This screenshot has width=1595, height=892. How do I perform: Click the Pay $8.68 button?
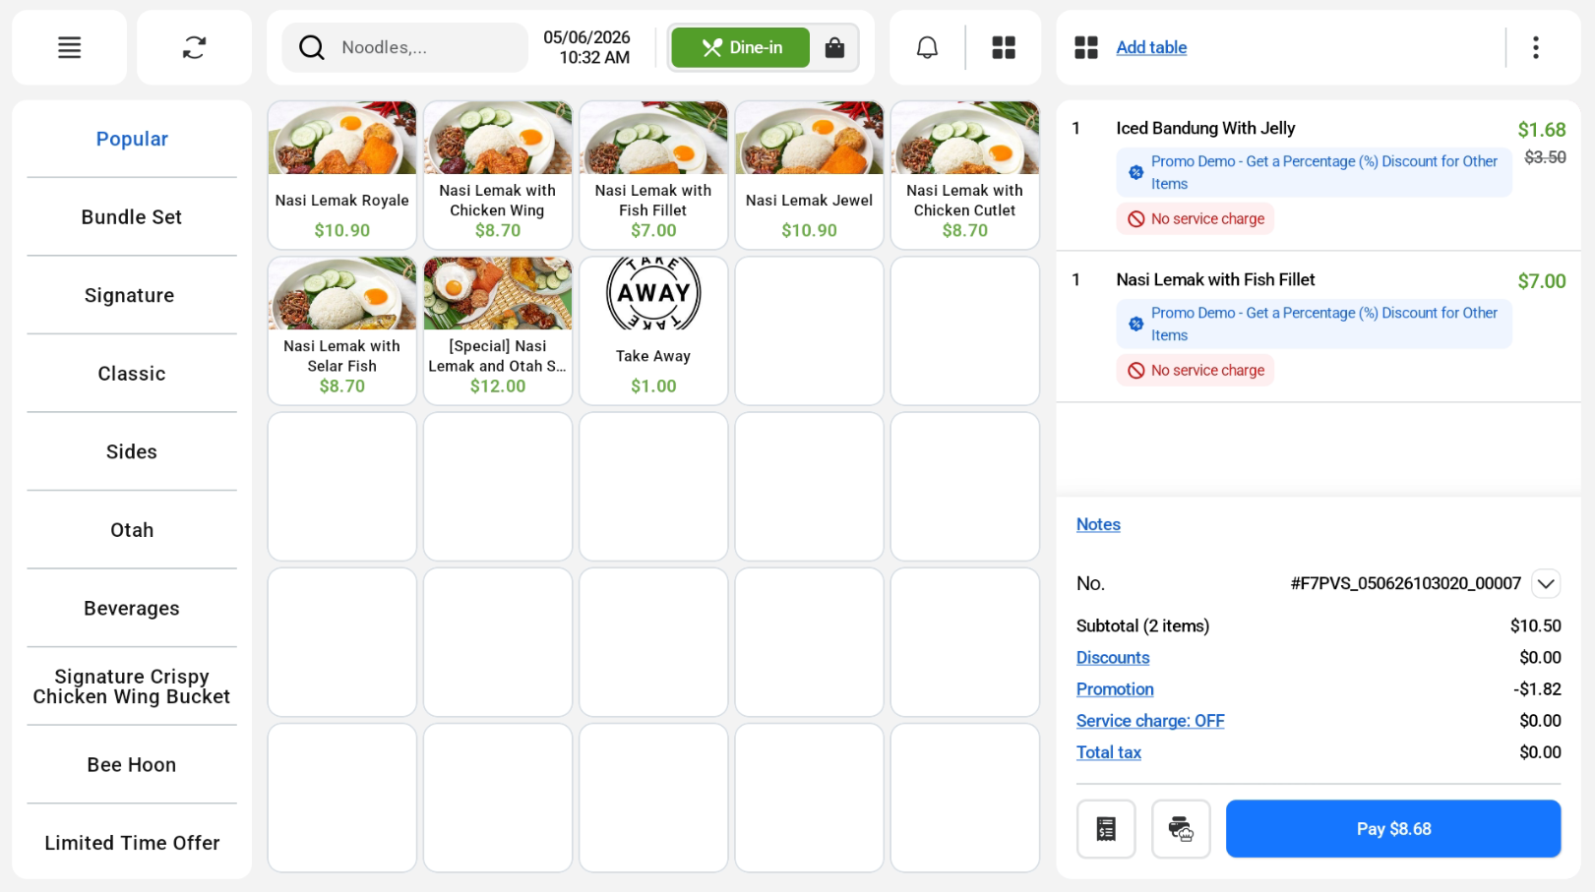(x=1393, y=829)
